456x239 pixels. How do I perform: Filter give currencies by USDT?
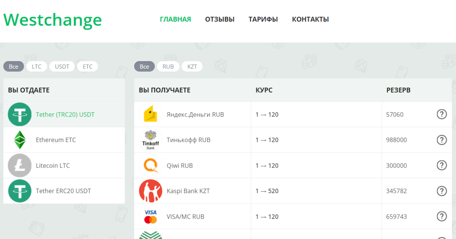coord(62,66)
